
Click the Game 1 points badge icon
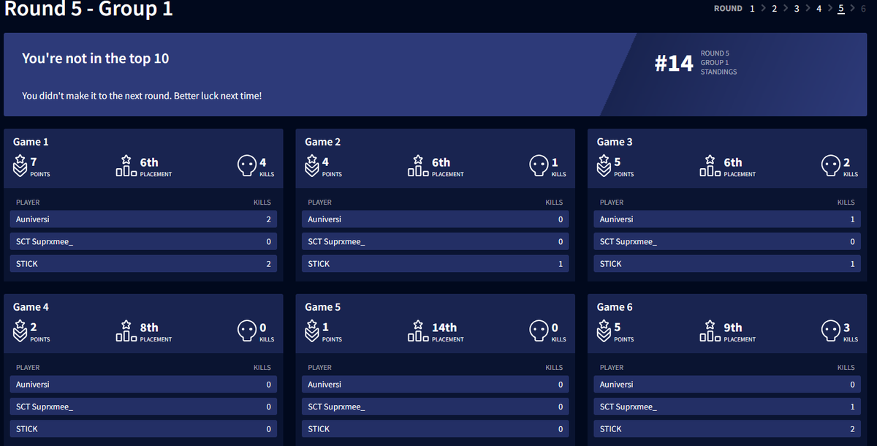click(x=20, y=167)
